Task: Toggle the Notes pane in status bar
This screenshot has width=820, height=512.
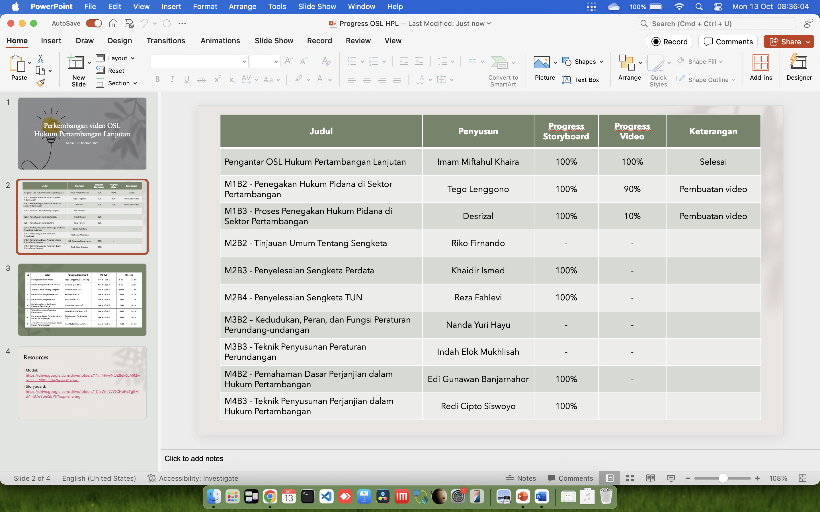Action: [521, 478]
